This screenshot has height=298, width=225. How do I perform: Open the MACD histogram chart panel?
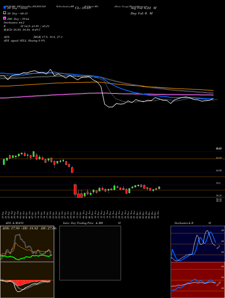(x=27, y=280)
